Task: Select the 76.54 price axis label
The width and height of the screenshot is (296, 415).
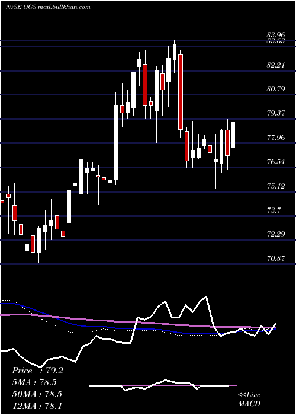Action: 276,162
